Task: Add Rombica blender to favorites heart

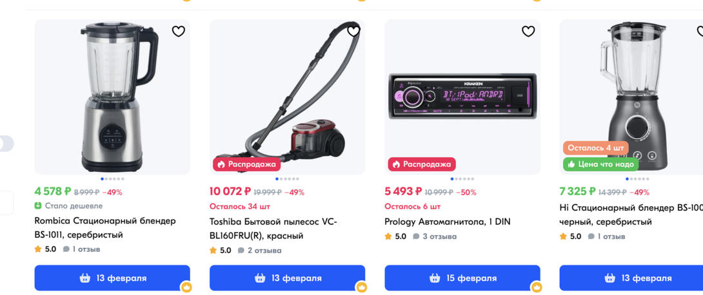Action: [x=179, y=31]
